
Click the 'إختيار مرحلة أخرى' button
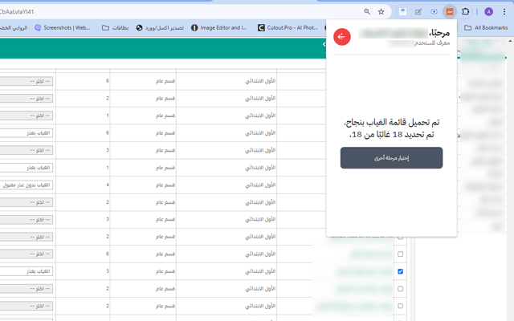pos(391,158)
